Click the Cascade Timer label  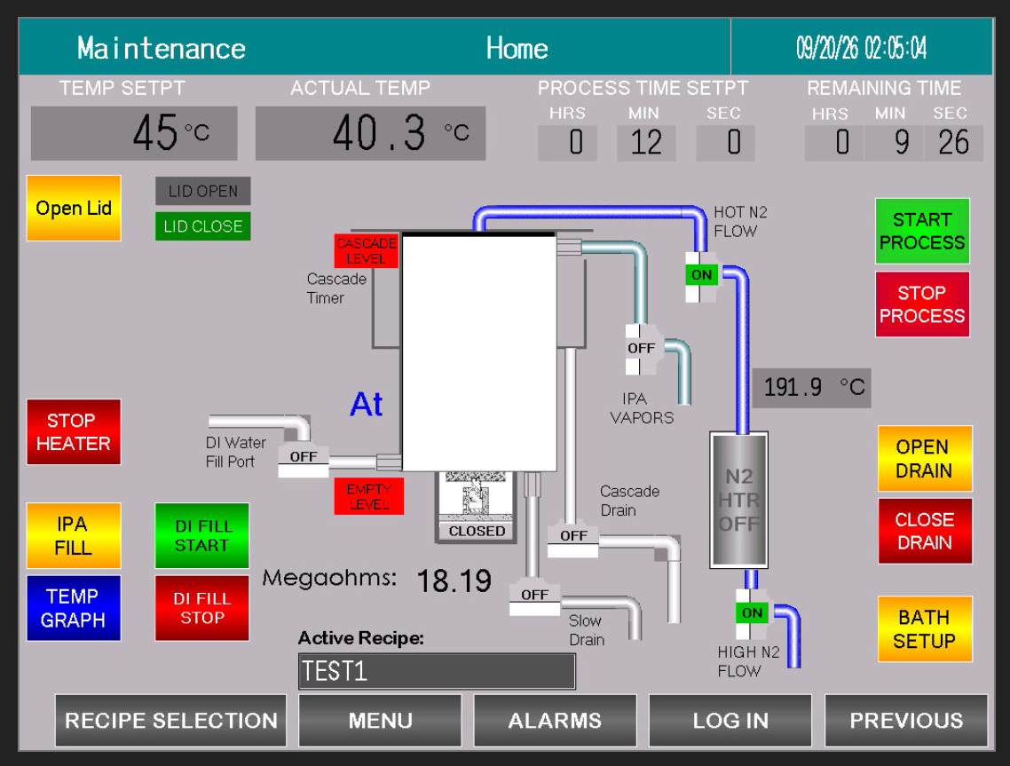pyautogui.click(x=335, y=288)
